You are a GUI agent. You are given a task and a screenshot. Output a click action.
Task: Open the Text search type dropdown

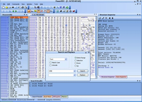click(66, 59)
